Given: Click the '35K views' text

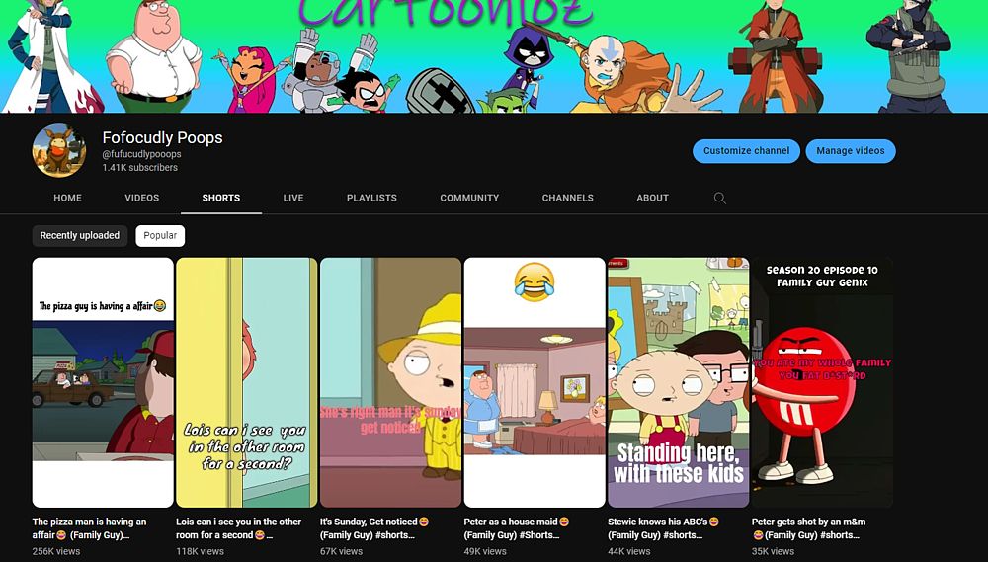Looking at the screenshot, I should click(x=774, y=551).
